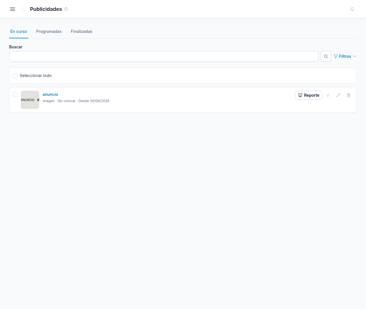Open the notifications bell
Image resolution: width=366 pixels, height=309 pixels.
(x=352, y=9)
